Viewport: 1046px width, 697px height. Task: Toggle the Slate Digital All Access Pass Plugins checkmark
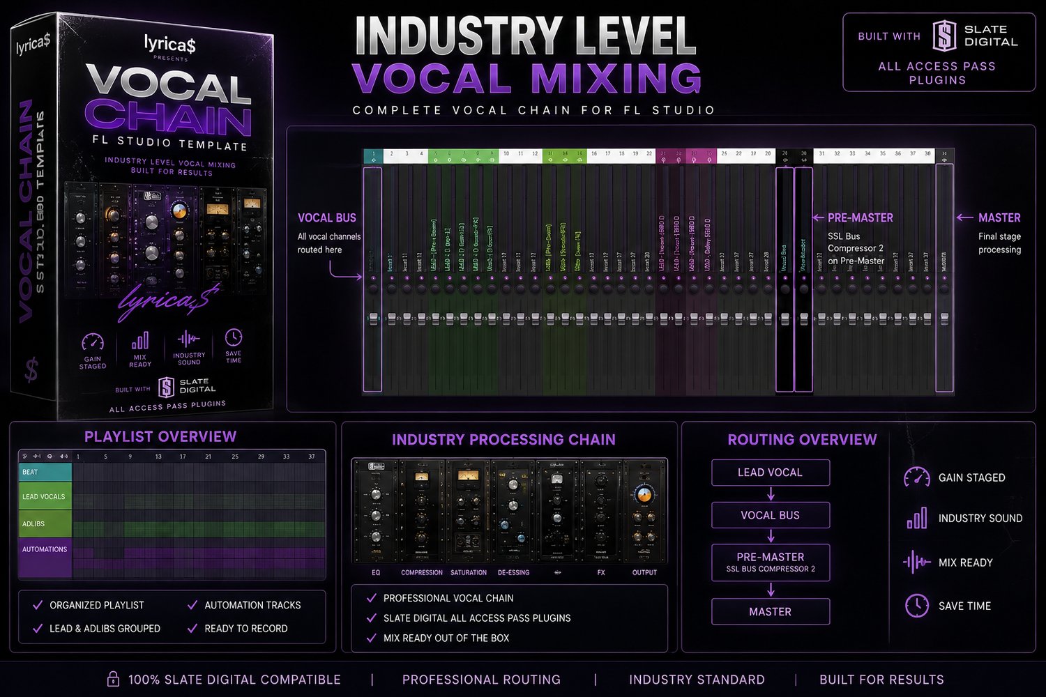tap(372, 618)
